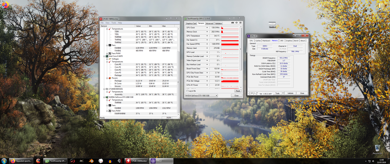This screenshot has height=164, width=390.
Task: Click the GPU-Z refresh icon
Action: 237,22
